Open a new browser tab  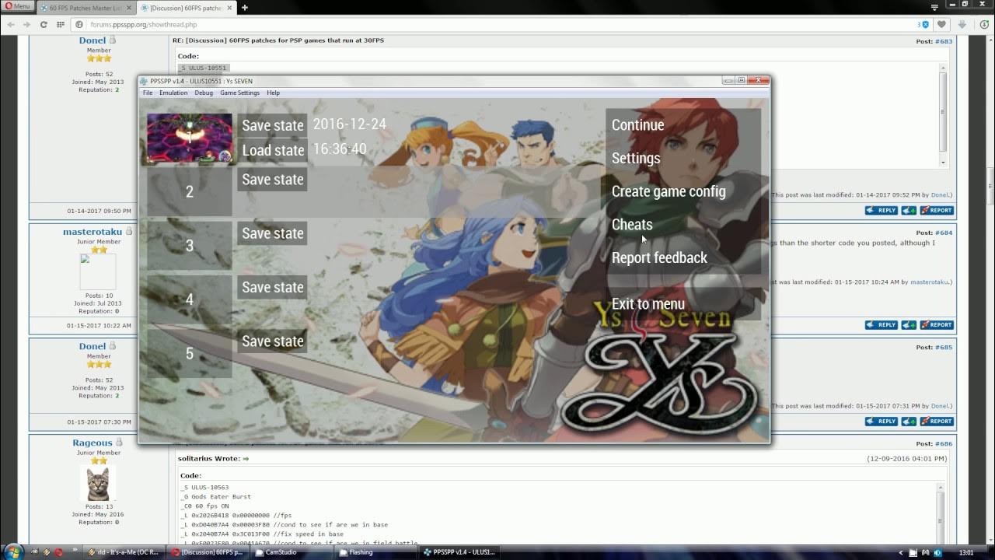(x=245, y=8)
